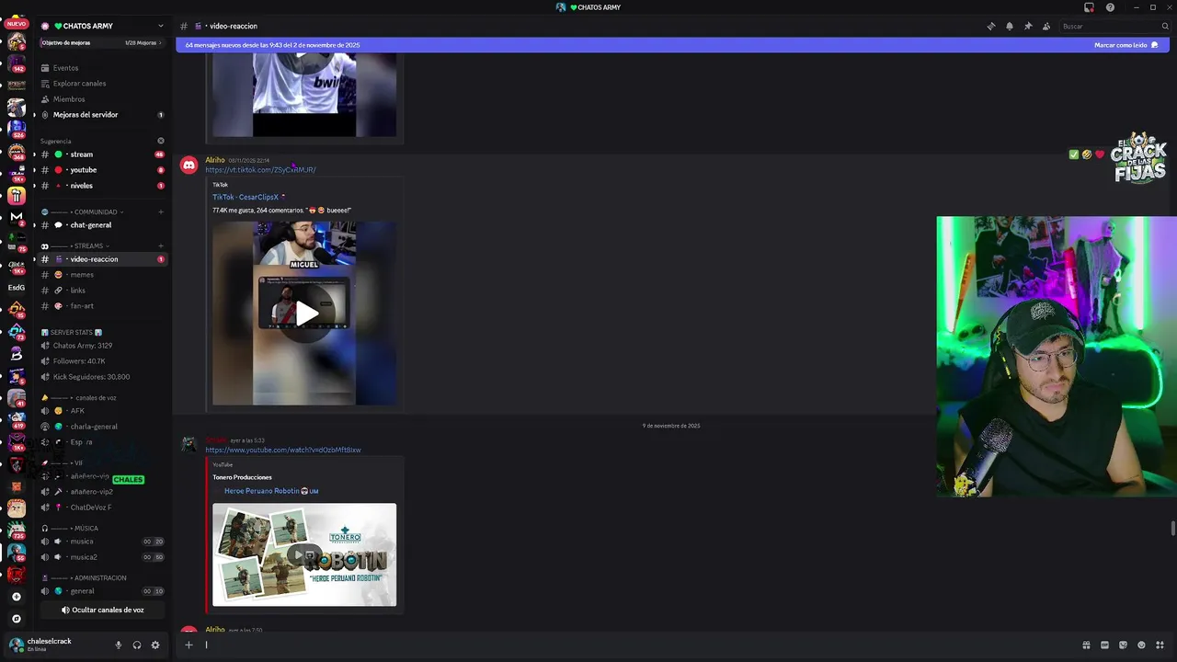This screenshot has width=1177, height=662.
Task: Open the server icon with 526 badge
Action: (16, 130)
